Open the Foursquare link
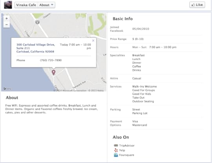 pyautogui.click(x=126, y=155)
